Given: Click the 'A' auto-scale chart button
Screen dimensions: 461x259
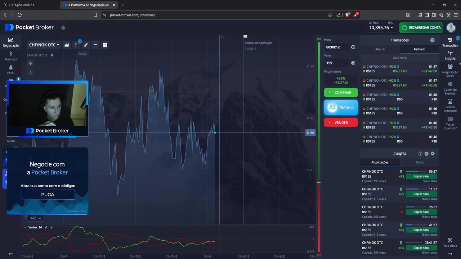Looking at the screenshot, I should pyautogui.click(x=31, y=73).
